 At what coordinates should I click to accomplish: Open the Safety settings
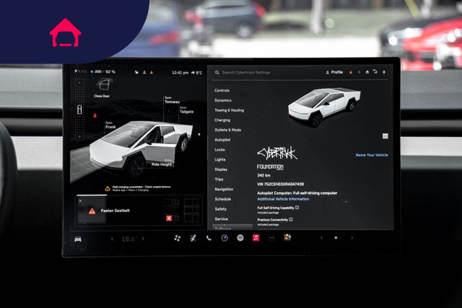tap(221, 209)
